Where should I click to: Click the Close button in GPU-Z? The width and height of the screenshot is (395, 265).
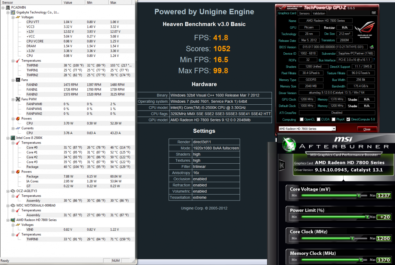tap(367, 129)
